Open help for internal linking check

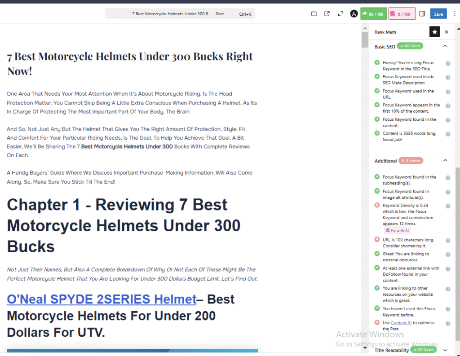pos(448,289)
